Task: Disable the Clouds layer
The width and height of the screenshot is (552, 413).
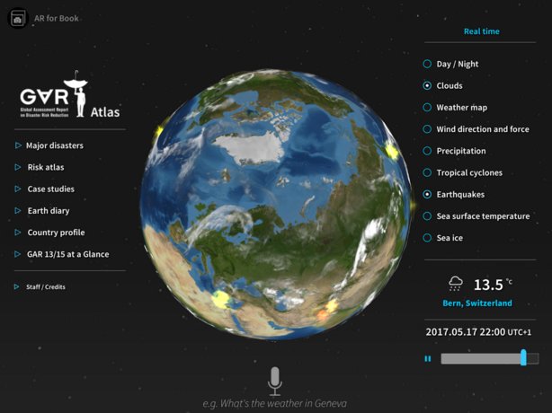Action: 427,86
